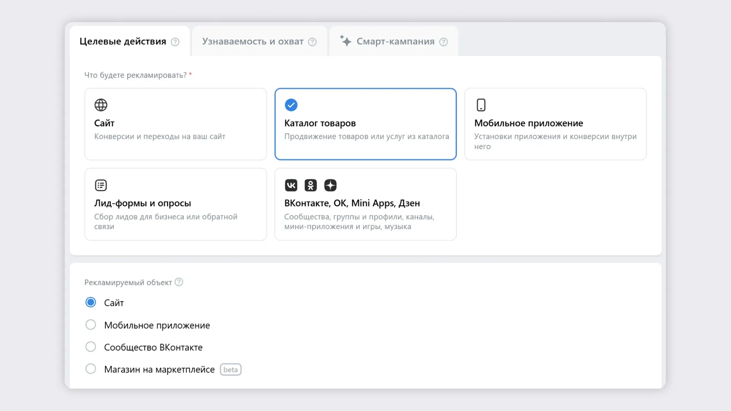Open the help icon beside Смарт-кампания

(444, 42)
